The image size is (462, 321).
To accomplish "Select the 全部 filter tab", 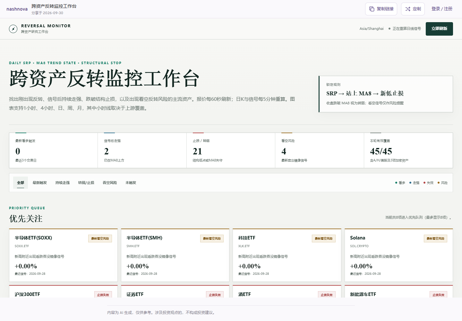I will click(21, 183).
